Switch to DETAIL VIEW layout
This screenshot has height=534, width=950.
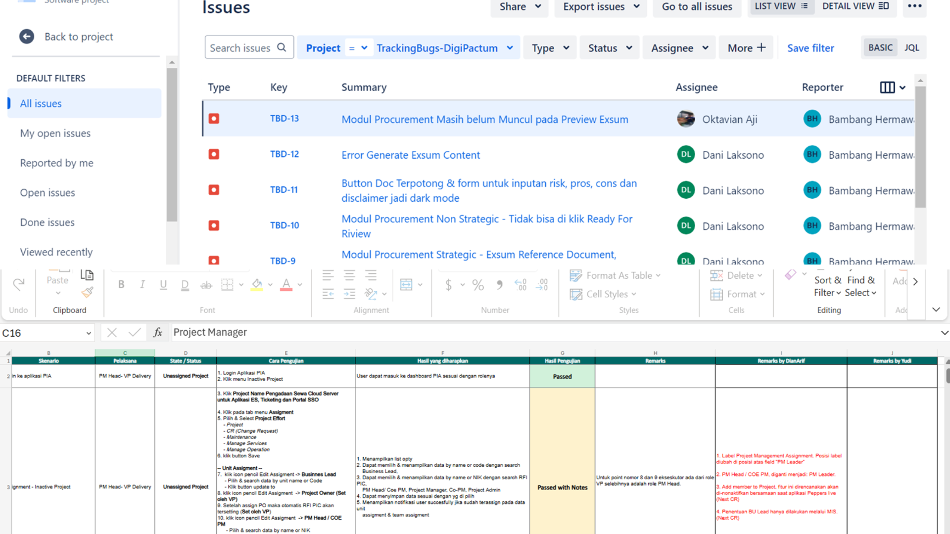pyautogui.click(x=855, y=6)
